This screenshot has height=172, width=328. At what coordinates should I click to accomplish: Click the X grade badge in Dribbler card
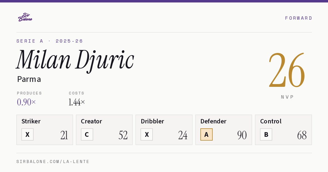[x=147, y=135]
